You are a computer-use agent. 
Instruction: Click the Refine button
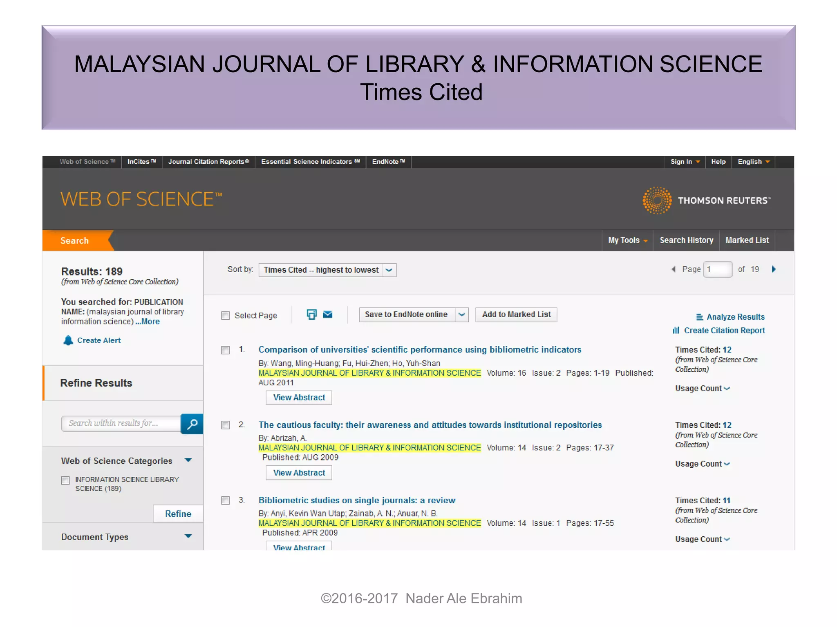(178, 514)
